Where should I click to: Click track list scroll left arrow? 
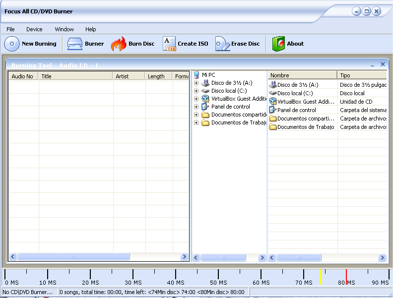click(13, 257)
